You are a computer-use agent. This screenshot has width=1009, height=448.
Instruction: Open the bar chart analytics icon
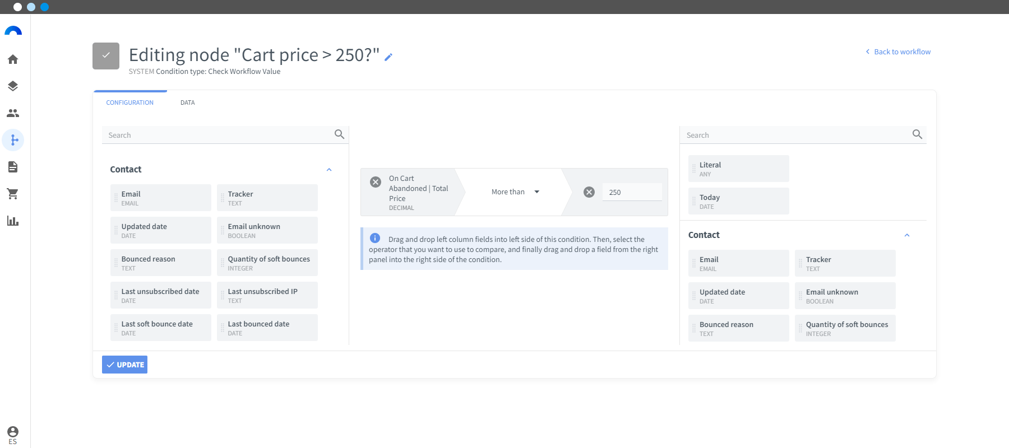click(x=13, y=221)
